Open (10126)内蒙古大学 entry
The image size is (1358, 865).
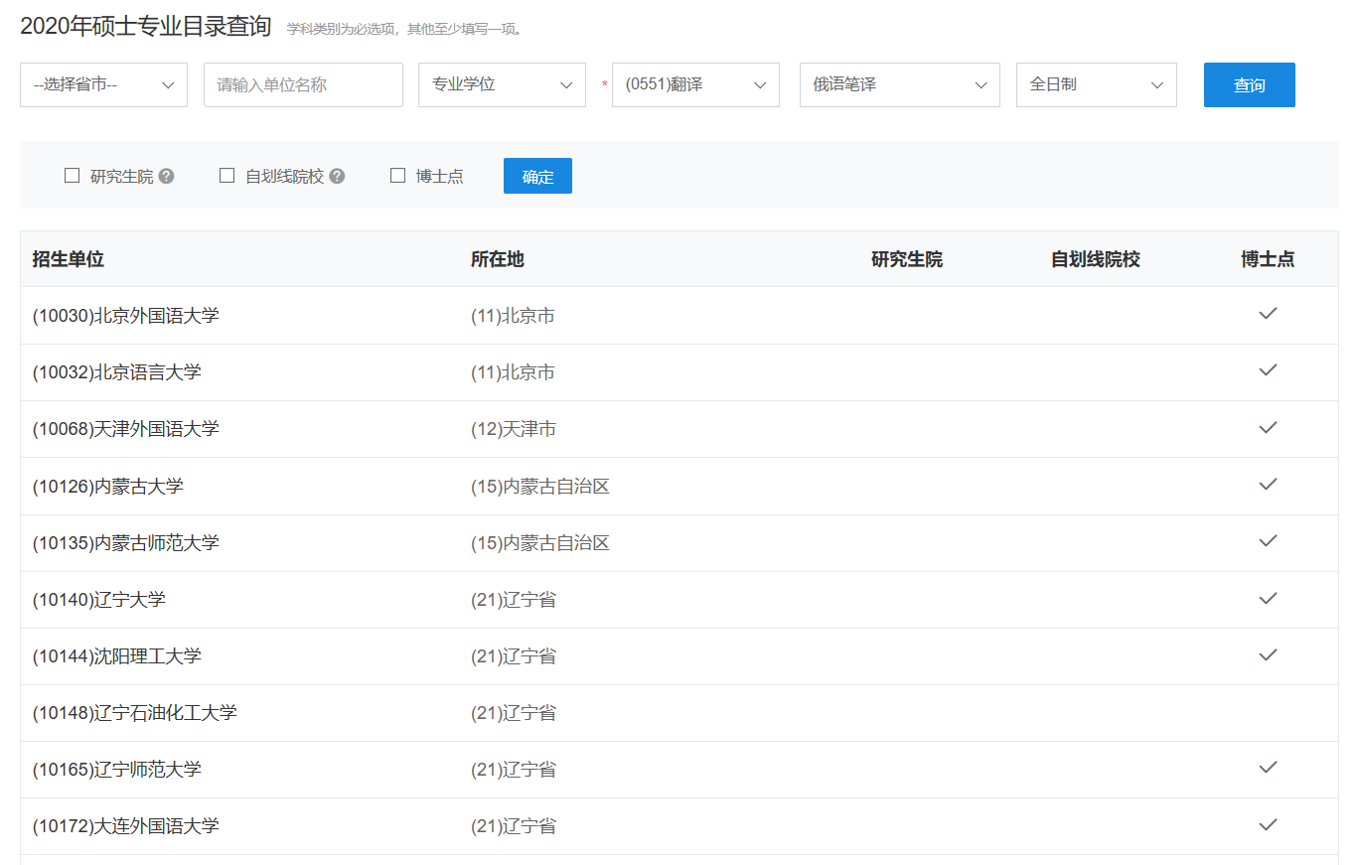[107, 487]
